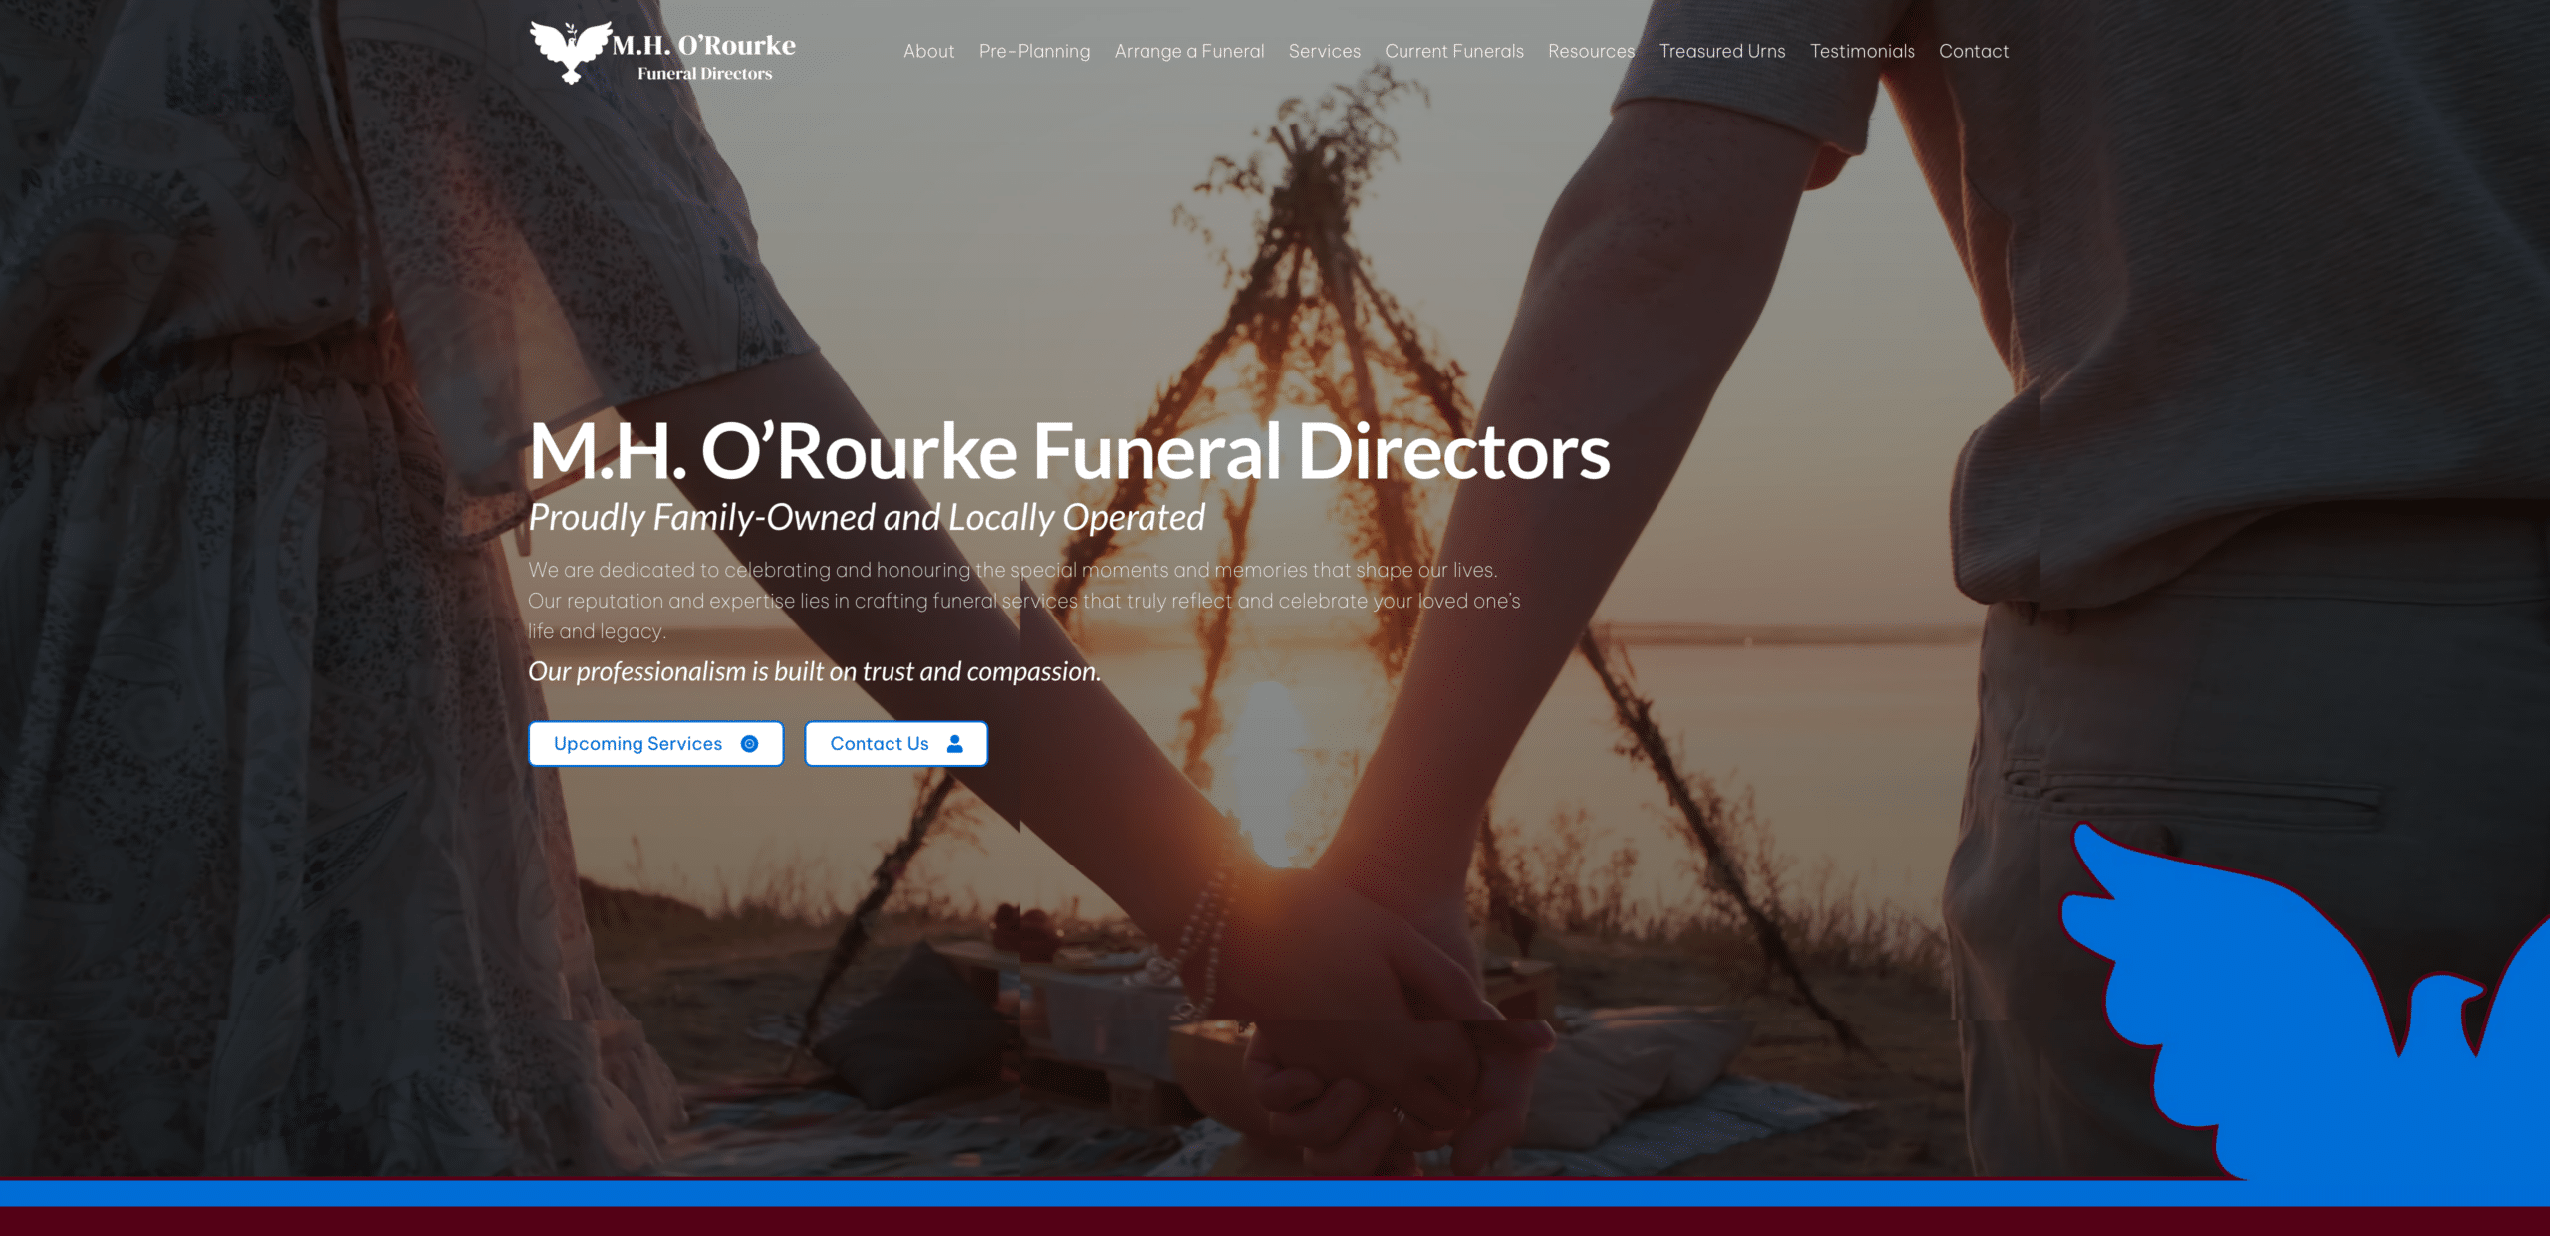The height and width of the screenshot is (1236, 2550).
Task: Click the white dove logo icon
Action: (x=570, y=51)
